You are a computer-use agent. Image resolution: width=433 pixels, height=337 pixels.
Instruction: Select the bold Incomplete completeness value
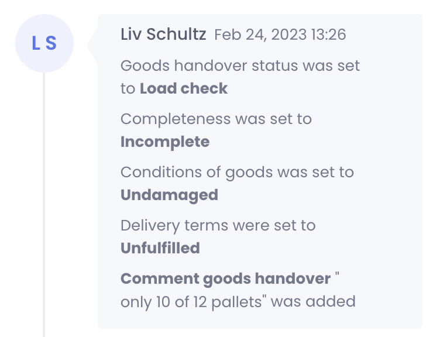(x=165, y=142)
